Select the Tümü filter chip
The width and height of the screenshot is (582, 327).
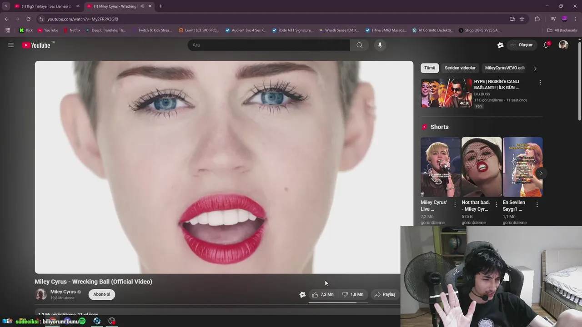[430, 68]
